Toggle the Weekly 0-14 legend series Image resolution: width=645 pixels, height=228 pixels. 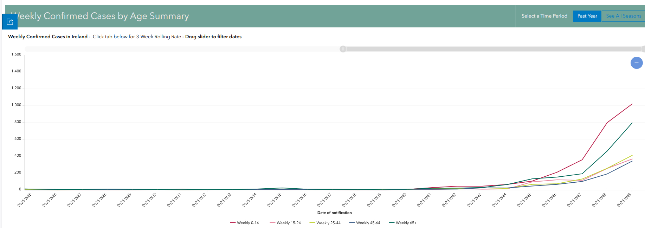click(x=245, y=223)
